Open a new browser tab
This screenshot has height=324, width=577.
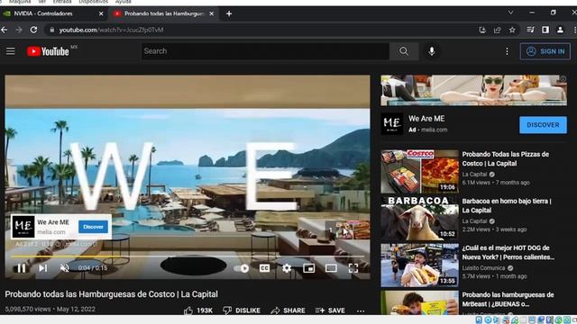229,13
